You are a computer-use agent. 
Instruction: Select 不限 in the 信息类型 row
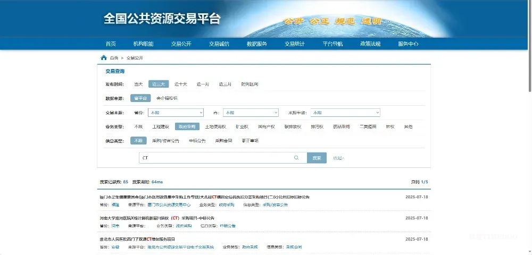pos(138,141)
